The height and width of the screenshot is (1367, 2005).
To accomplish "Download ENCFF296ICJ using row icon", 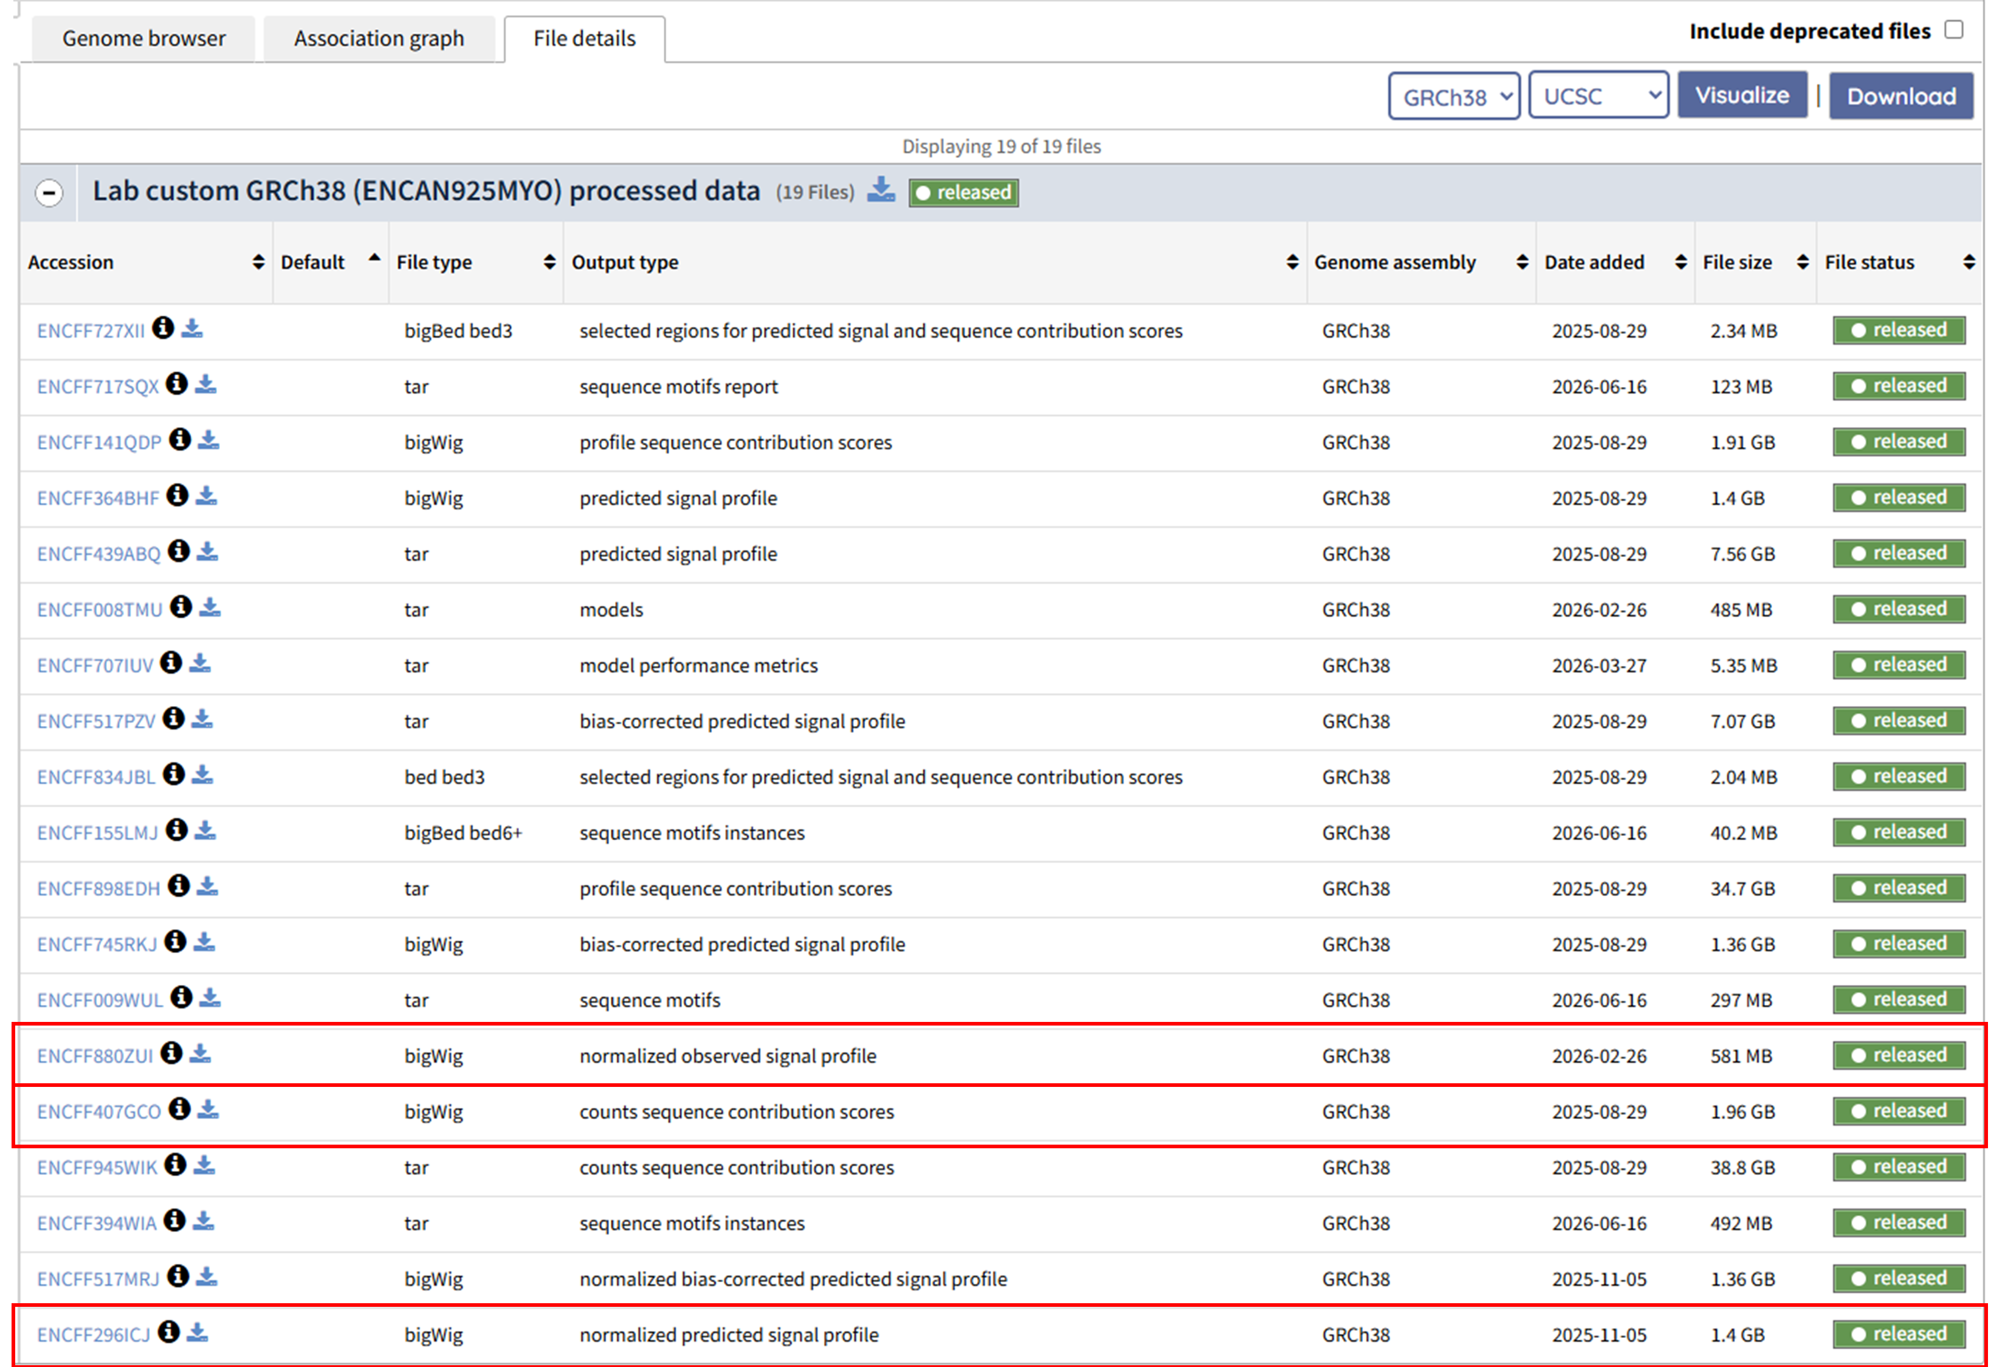I will pos(198,1332).
